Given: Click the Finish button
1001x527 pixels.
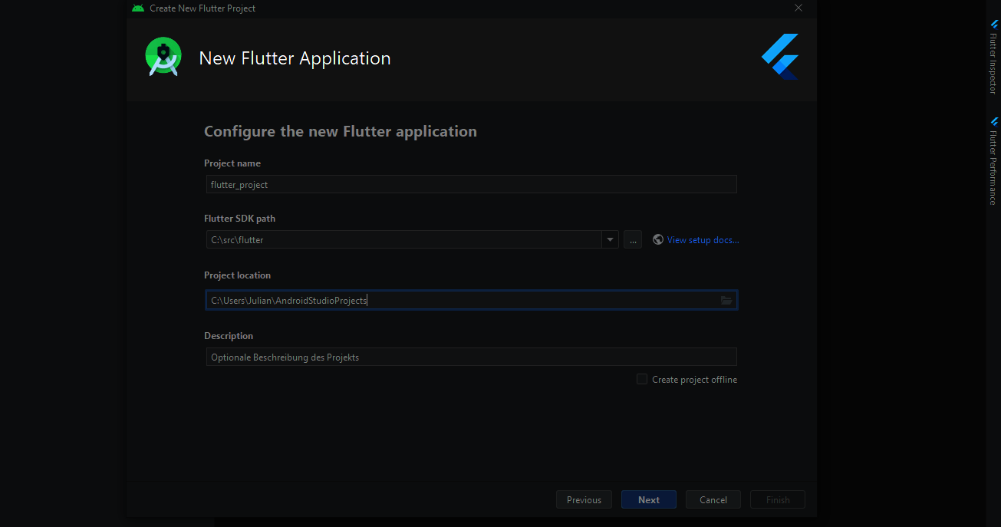Looking at the screenshot, I should 778,499.
